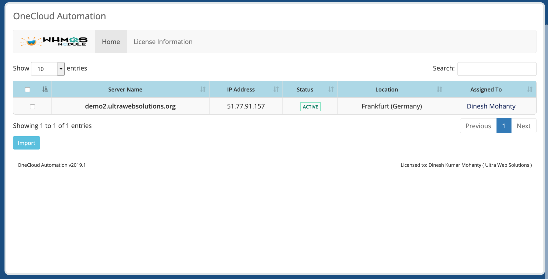The image size is (548, 279).
Task: Sort by the checkbox column sort icon
Action: point(45,89)
